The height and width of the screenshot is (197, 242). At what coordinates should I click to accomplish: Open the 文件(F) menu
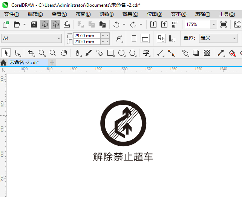(12, 14)
